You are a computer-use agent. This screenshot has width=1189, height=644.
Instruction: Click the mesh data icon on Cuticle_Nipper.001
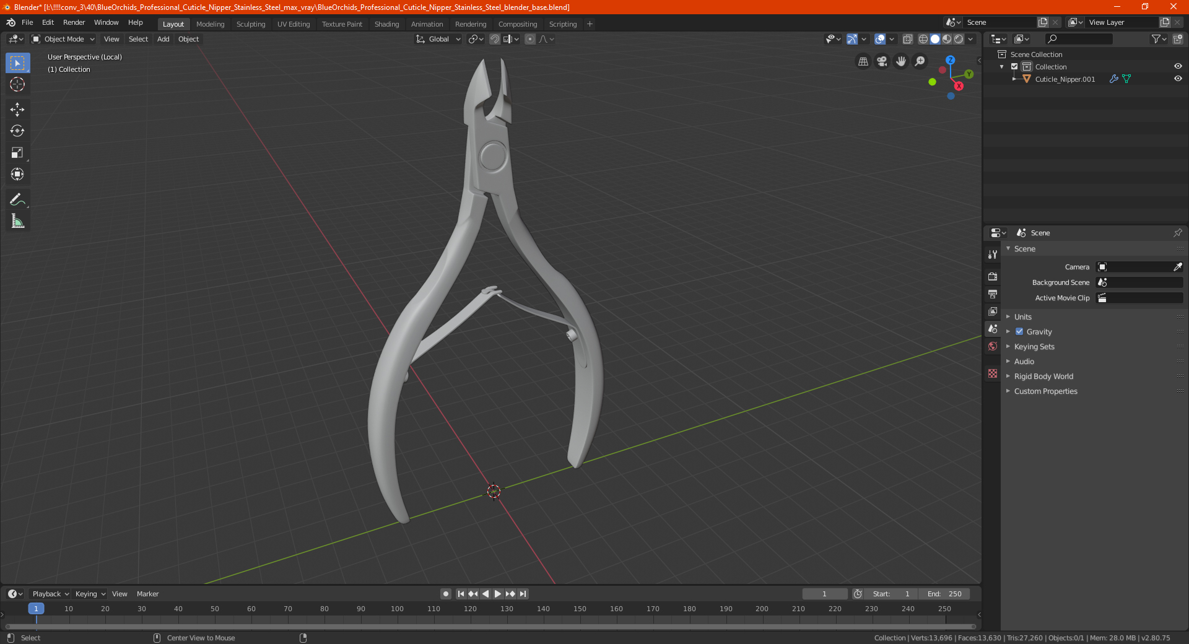[x=1126, y=79]
